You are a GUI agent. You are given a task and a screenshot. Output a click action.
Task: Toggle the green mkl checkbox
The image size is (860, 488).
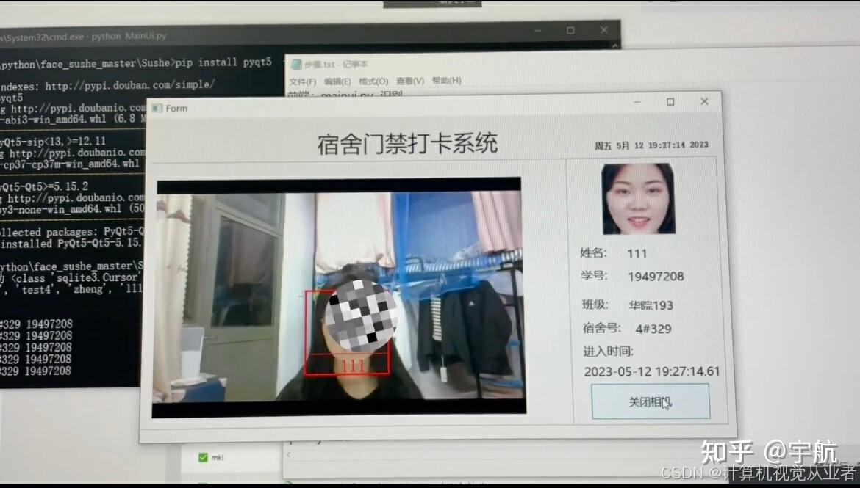203,456
